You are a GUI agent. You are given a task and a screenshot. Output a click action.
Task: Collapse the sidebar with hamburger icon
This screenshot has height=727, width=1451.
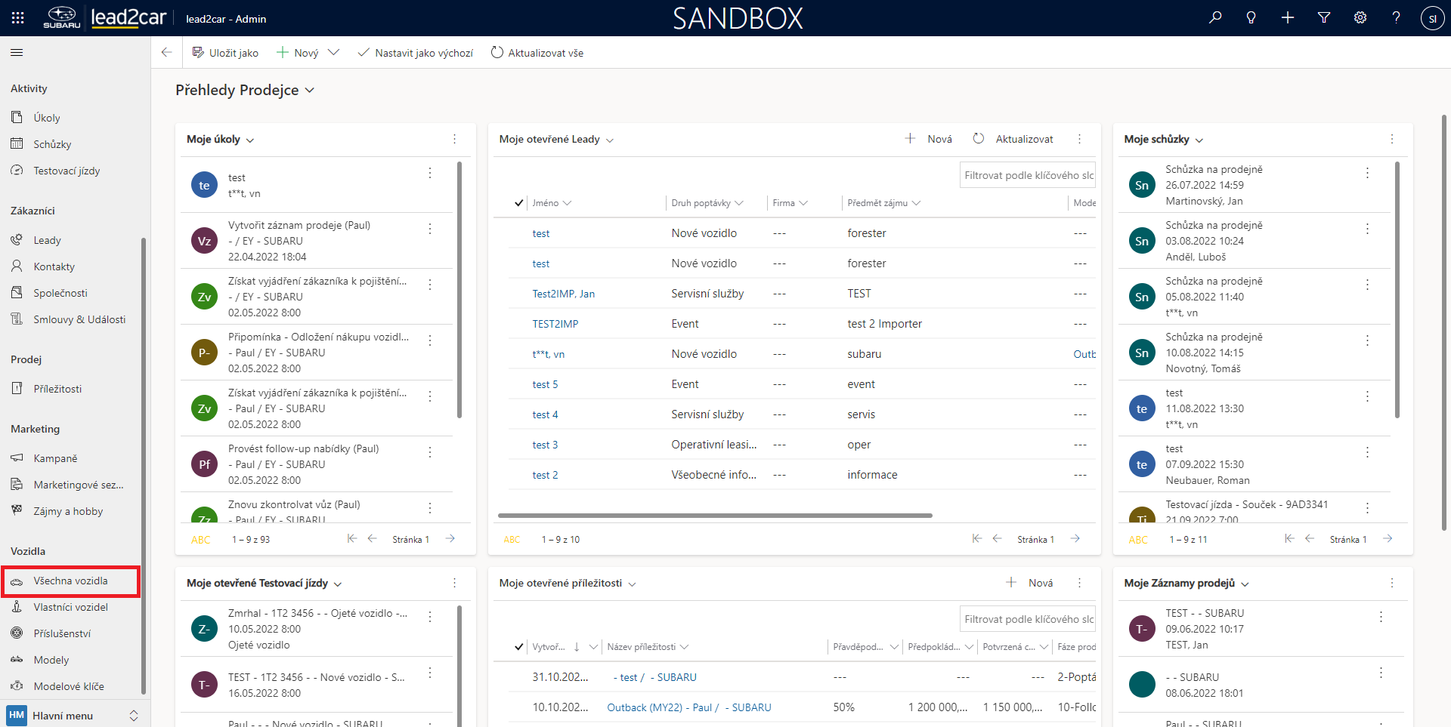tap(17, 53)
